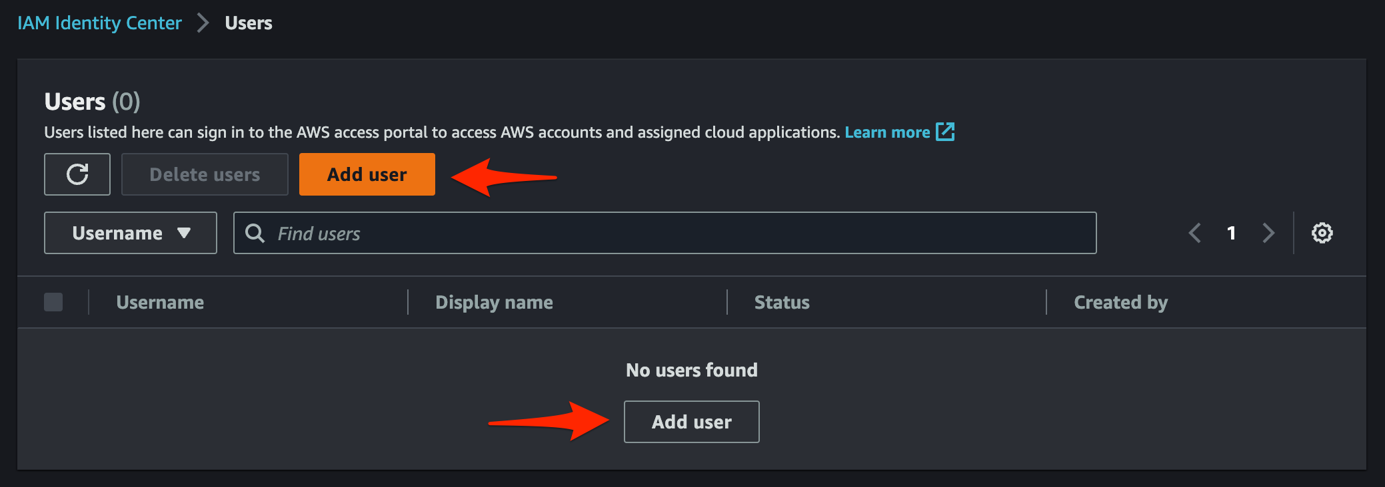Click the Users breadcrumb text
The image size is (1385, 487).
249,23
